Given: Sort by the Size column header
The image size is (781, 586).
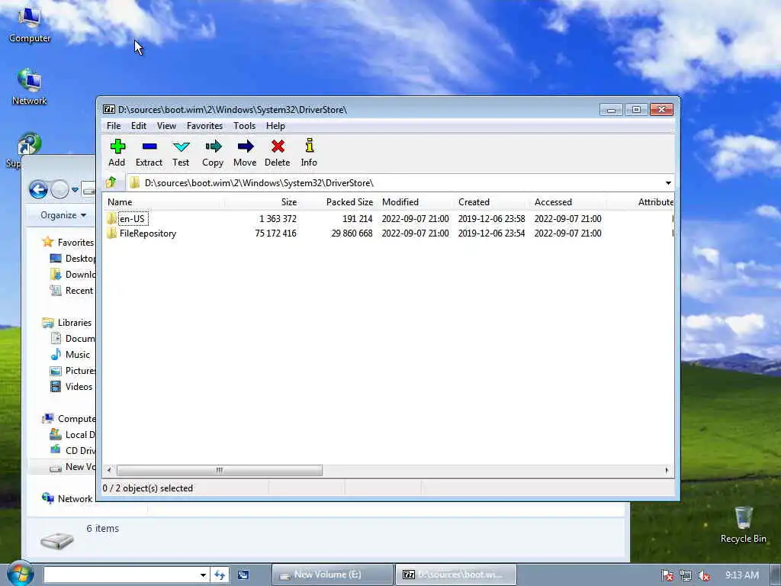Looking at the screenshot, I should coord(262,201).
